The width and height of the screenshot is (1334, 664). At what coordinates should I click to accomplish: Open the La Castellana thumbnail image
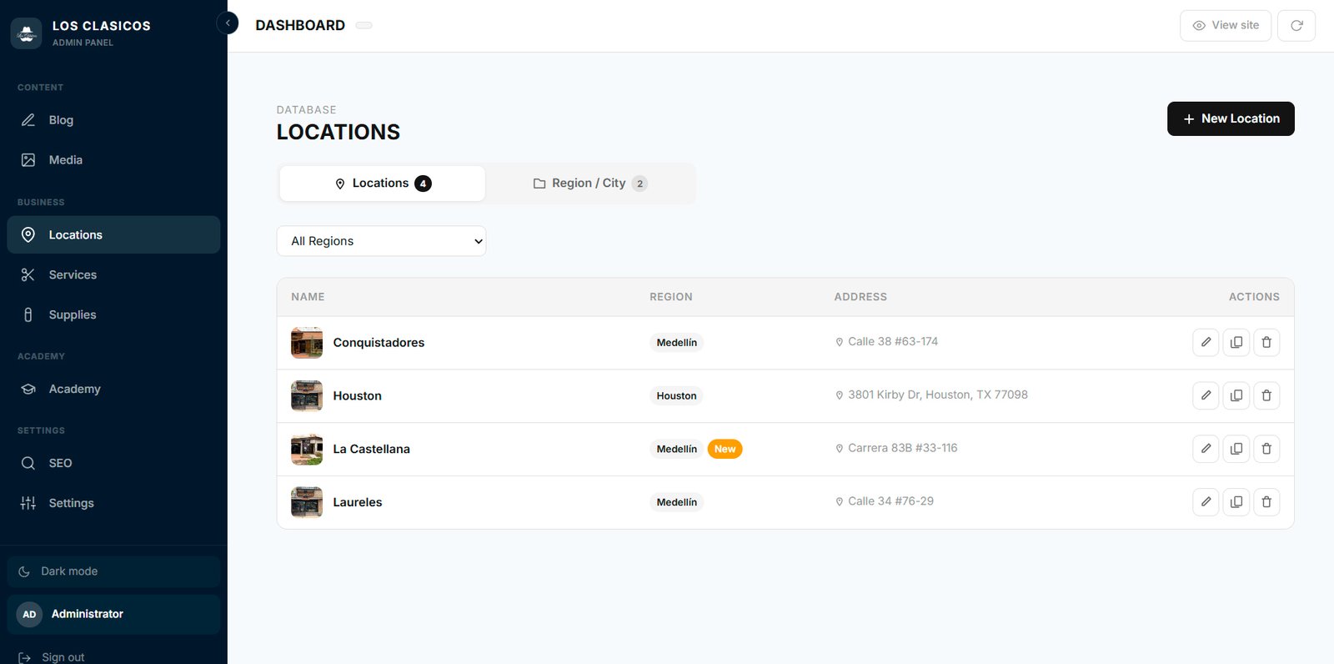tap(307, 449)
